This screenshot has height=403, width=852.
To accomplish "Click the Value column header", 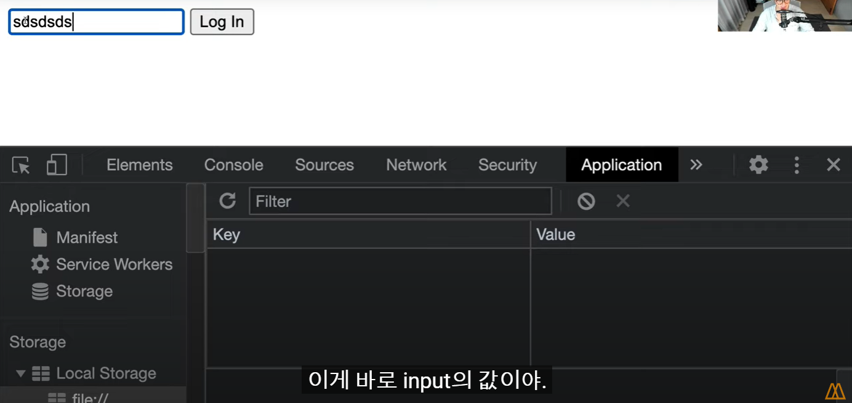I will (691, 235).
